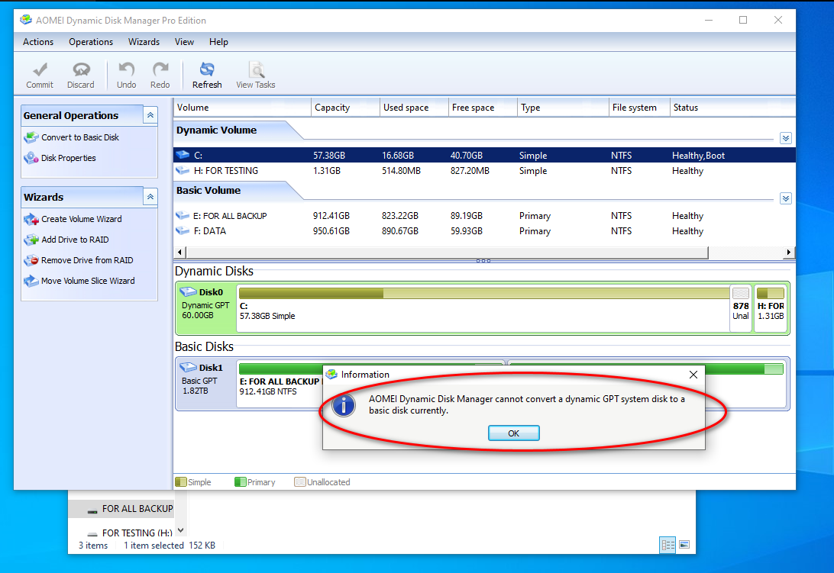834x573 pixels.
Task: Collapse the Dynamic Volume group
Action: click(786, 138)
